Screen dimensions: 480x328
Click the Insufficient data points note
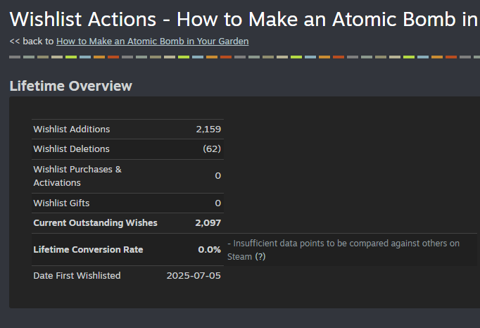[x=343, y=250]
